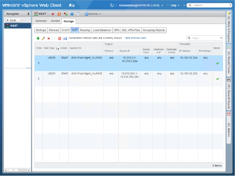Screen dimensions: 235x176
Task: Open the Actions dropdown menu
Action: (92, 14)
